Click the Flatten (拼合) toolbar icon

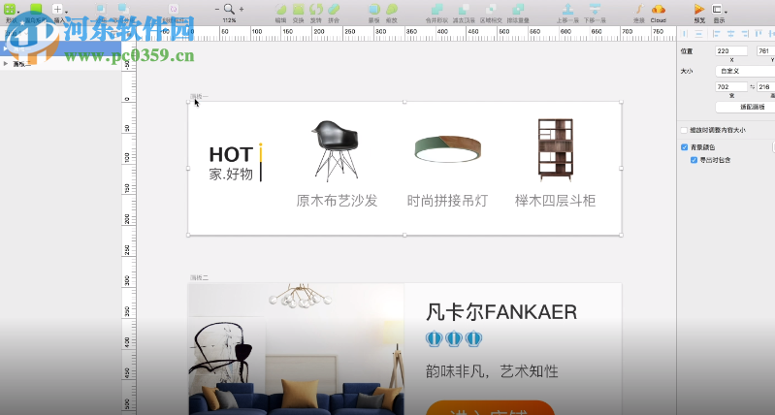pyautogui.click(x=334, y=10)
